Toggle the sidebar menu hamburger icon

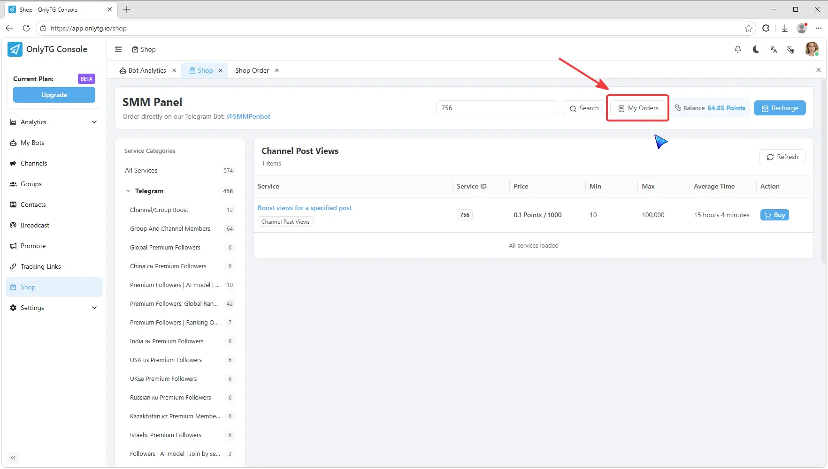118,49
